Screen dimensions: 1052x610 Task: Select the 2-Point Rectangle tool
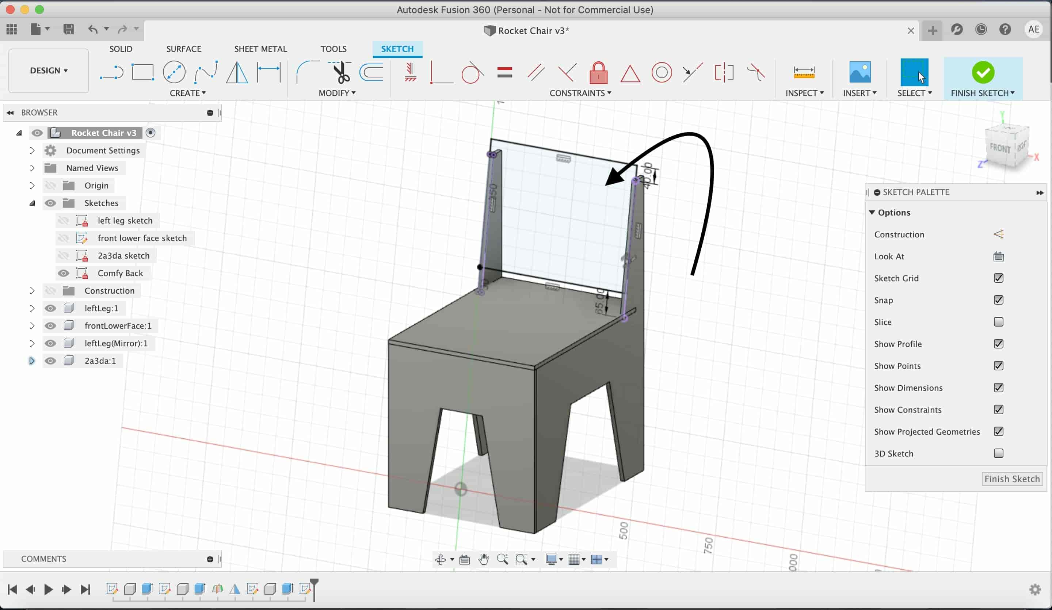point(143,72)
